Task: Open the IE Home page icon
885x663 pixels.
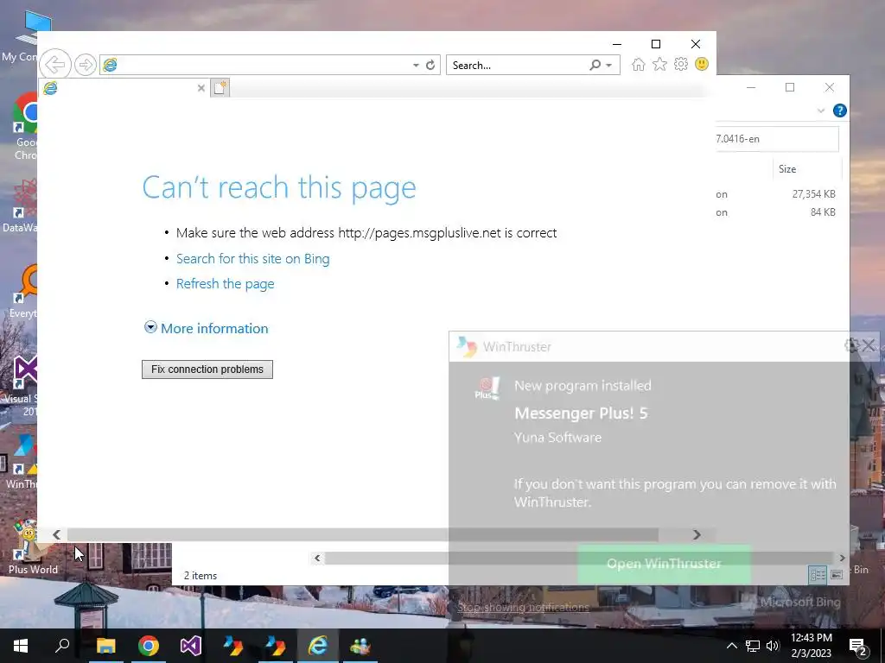Action: [639, 64]
